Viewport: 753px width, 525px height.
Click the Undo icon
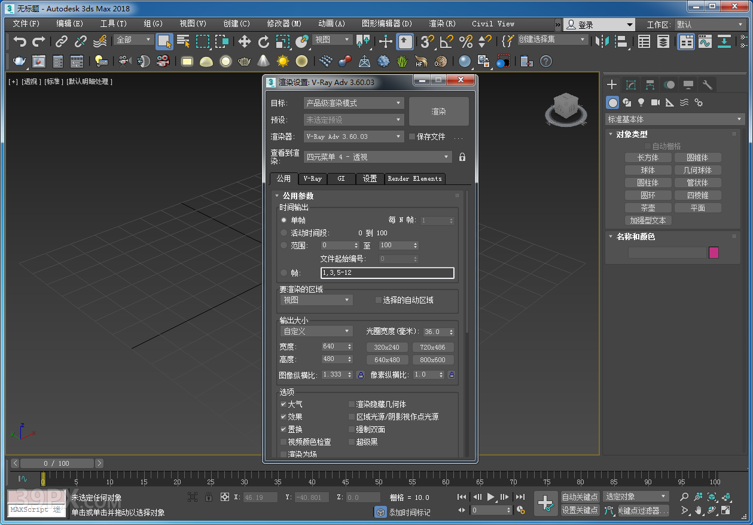(x=21, y=43)
